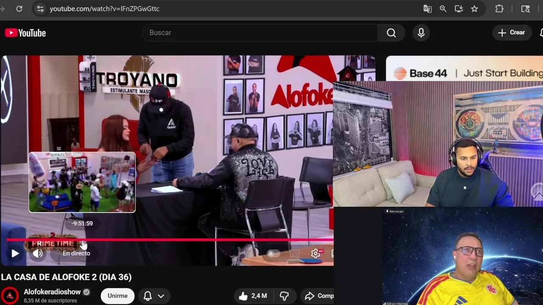Click the Remove pin label on overlay
This screenshot has height=305, width=543.
pos(395,211)
